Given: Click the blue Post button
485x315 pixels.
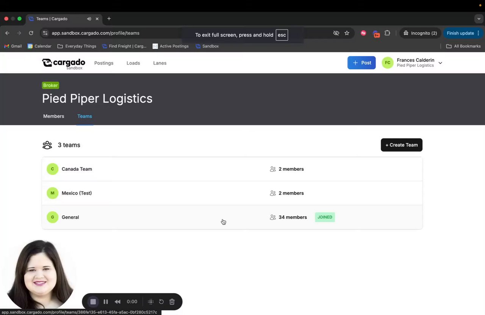Looking at the screenshot, I should 361,63.
